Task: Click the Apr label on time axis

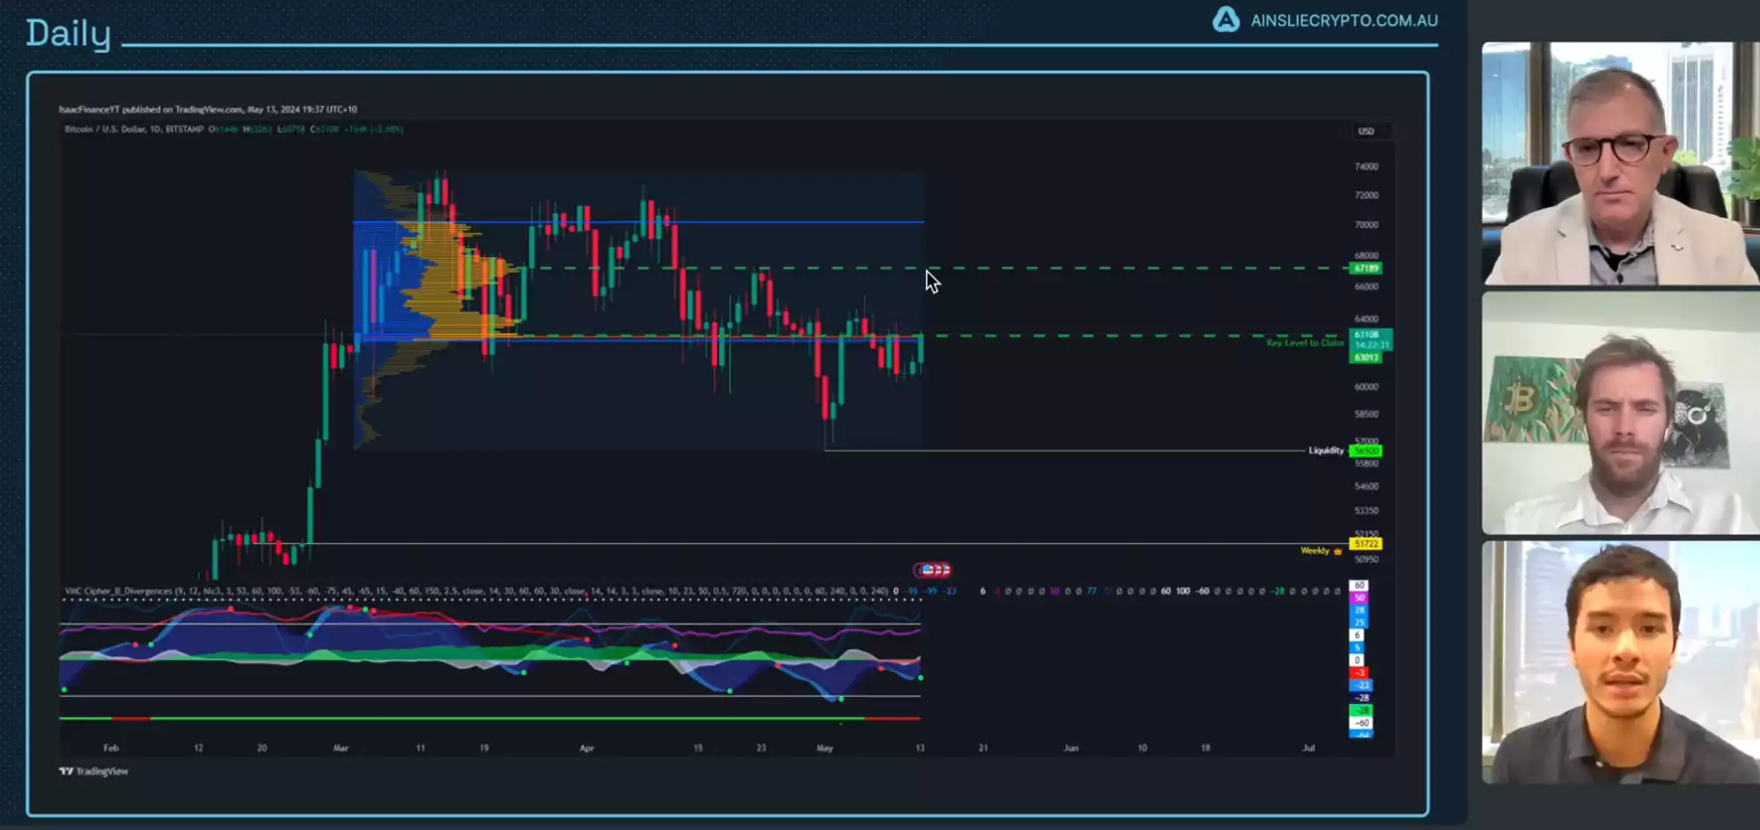Action: [x=587, y=748]
